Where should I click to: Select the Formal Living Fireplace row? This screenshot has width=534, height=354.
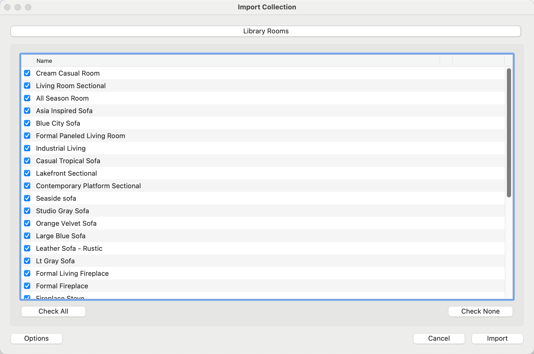tap(72, 273)
